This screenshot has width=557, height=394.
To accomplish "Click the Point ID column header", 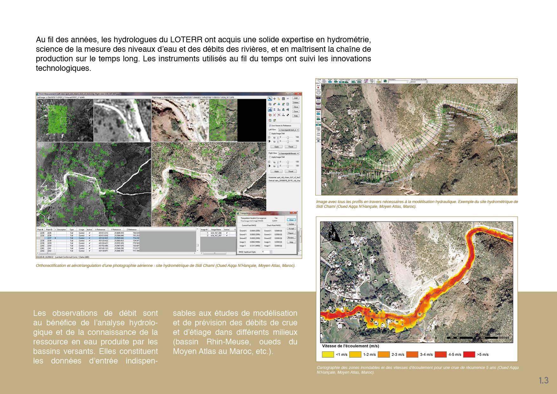I will pos(49,229).
